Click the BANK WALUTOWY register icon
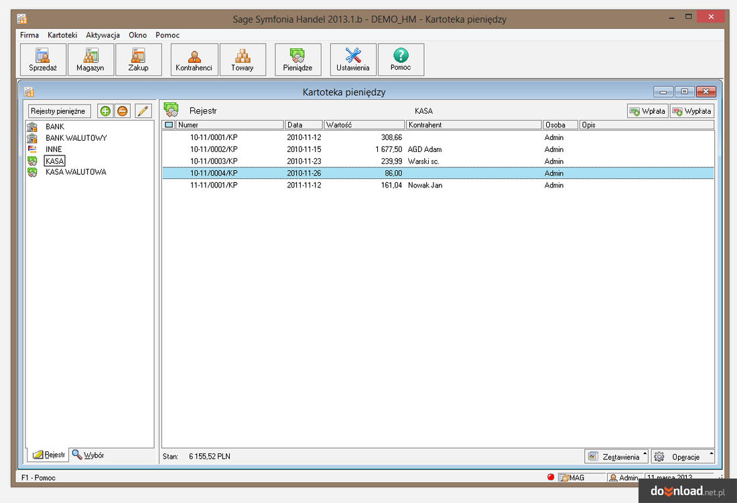 click(x=32, y=138)
